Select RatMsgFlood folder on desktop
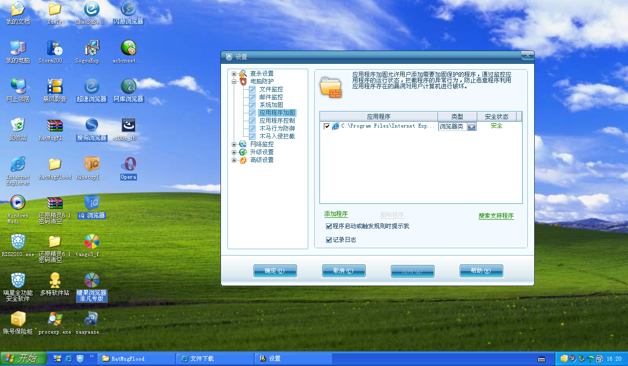628x366 pixels. [x=55, y=168]
